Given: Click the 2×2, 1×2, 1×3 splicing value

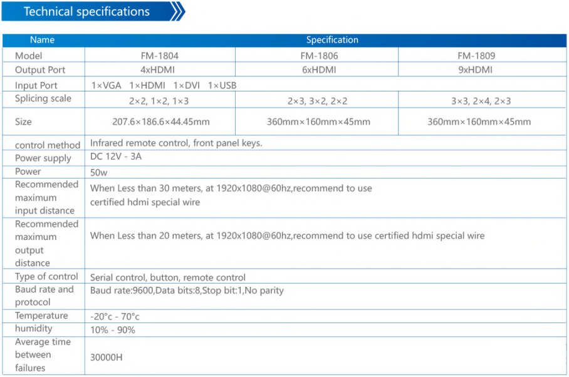Looking at the screenshot, I should coord(159,101).
